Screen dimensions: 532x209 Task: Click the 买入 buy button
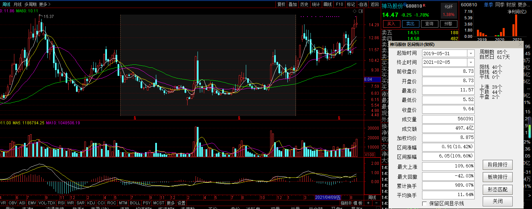[391, 24]
